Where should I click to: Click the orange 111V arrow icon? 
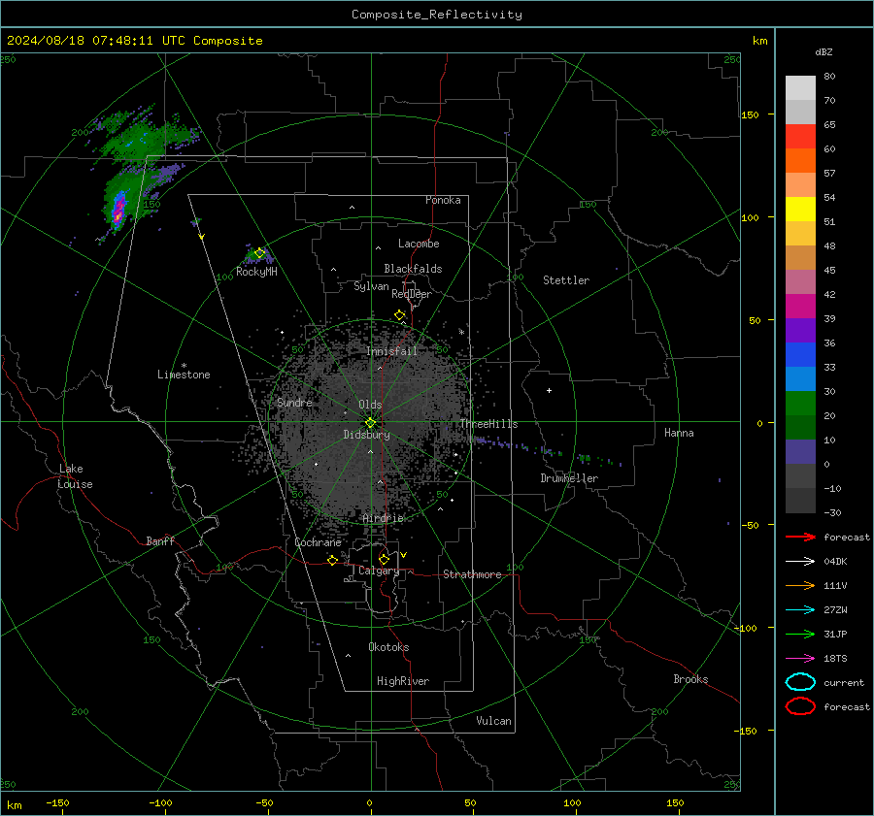(x=800, y=585)
